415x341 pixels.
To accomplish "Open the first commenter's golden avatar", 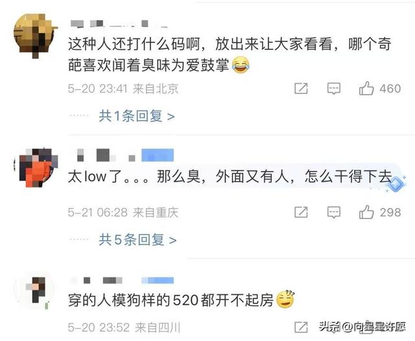I will click(x=36, y=36).
